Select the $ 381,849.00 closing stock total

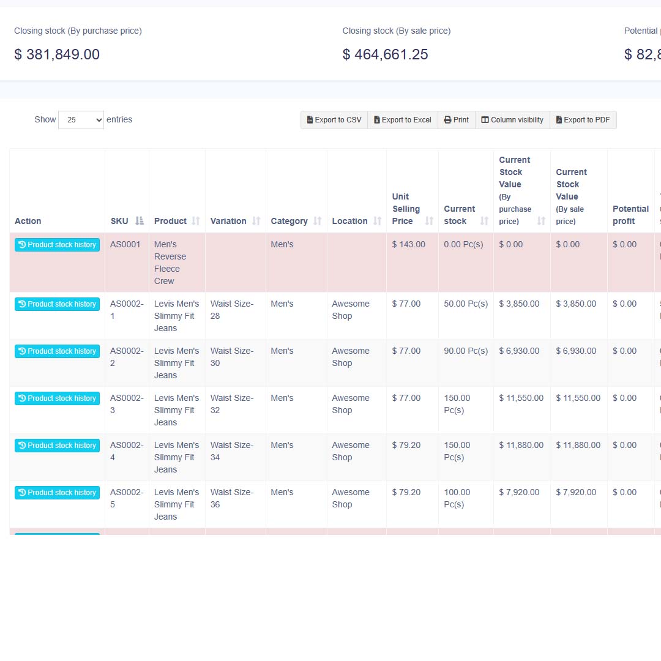pos(57,54)
